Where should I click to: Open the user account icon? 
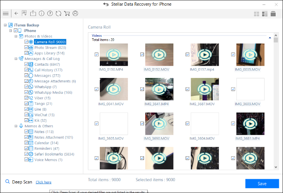75,13
